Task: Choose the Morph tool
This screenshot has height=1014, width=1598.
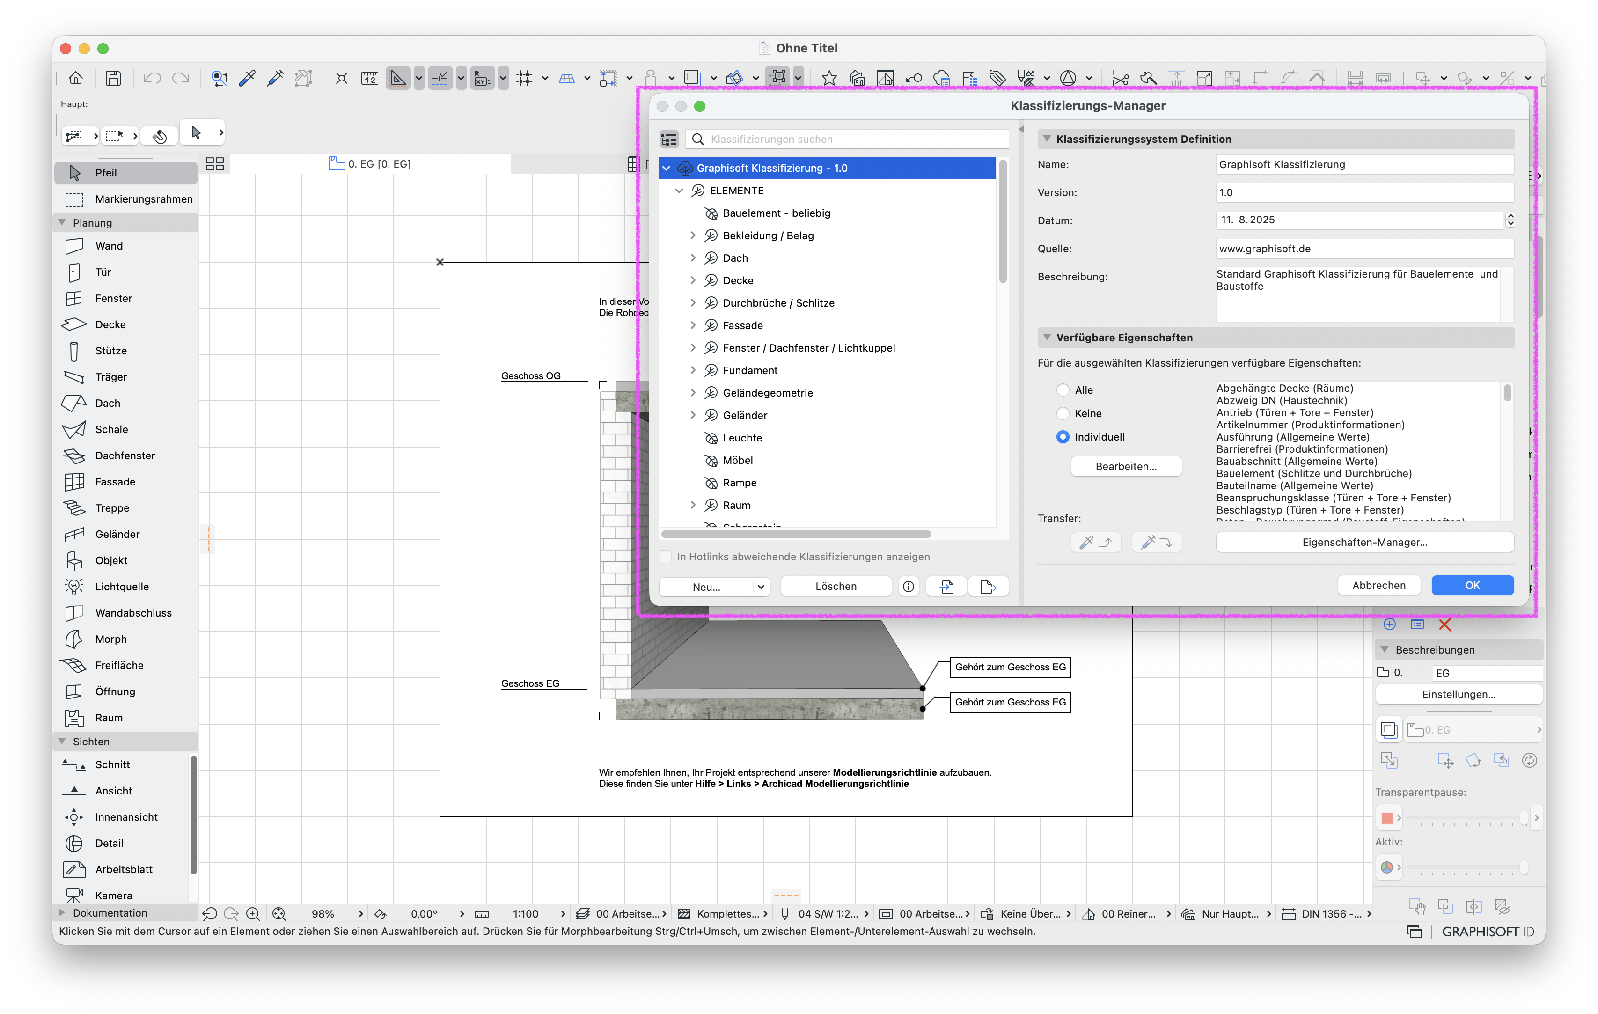Action: click(110, 639)
